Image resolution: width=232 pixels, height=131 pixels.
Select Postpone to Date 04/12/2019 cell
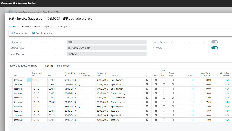[102, 89]
